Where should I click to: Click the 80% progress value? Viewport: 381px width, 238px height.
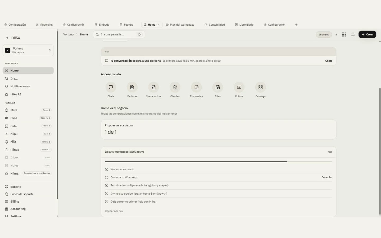(x=330, y=152)
